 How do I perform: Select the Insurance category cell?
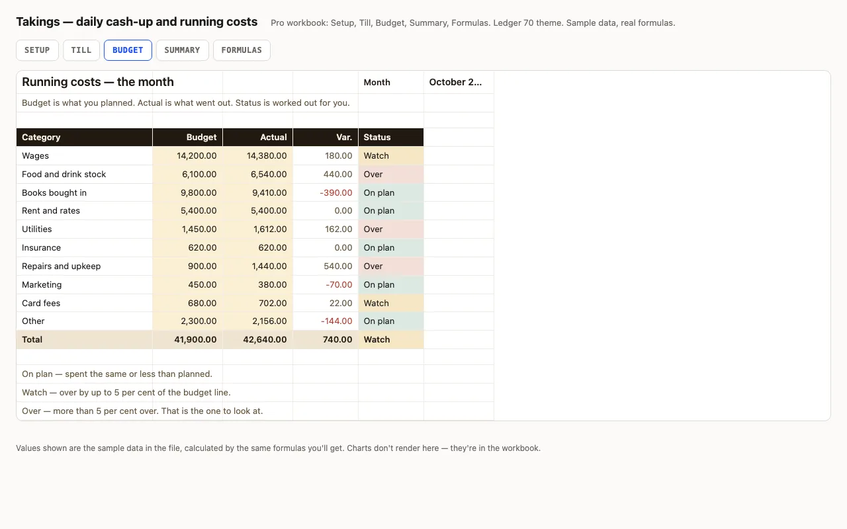click(x=85, y=248)
